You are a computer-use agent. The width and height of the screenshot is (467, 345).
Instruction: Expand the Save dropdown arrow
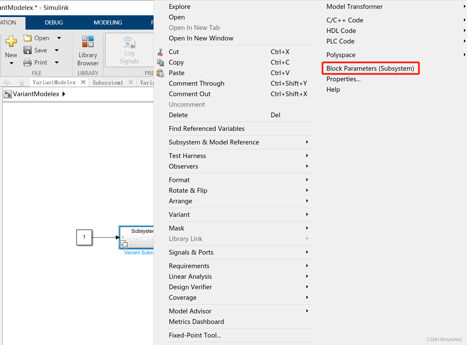56,50
